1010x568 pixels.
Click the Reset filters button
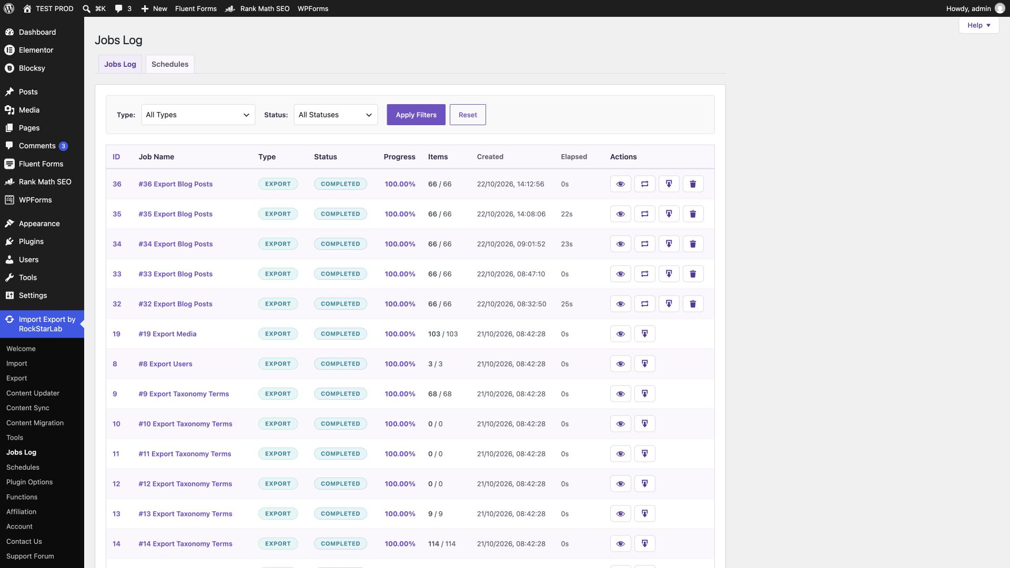point(468,115)
